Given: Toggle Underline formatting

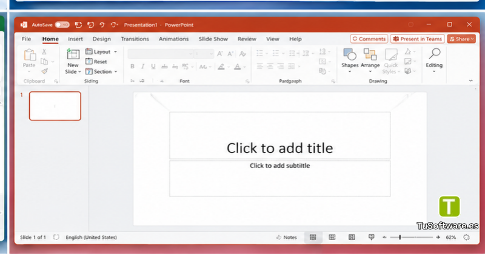Looking at the screenshot, I should pos(153,67).
